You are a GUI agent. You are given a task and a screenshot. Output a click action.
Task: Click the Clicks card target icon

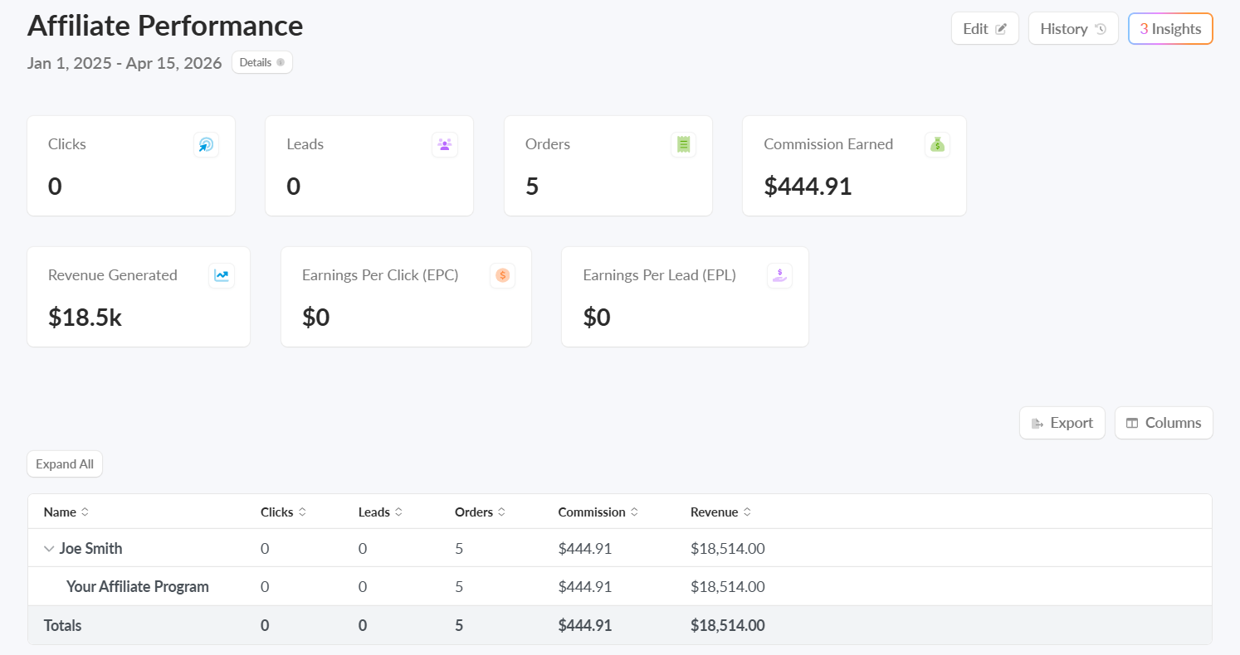206,145
